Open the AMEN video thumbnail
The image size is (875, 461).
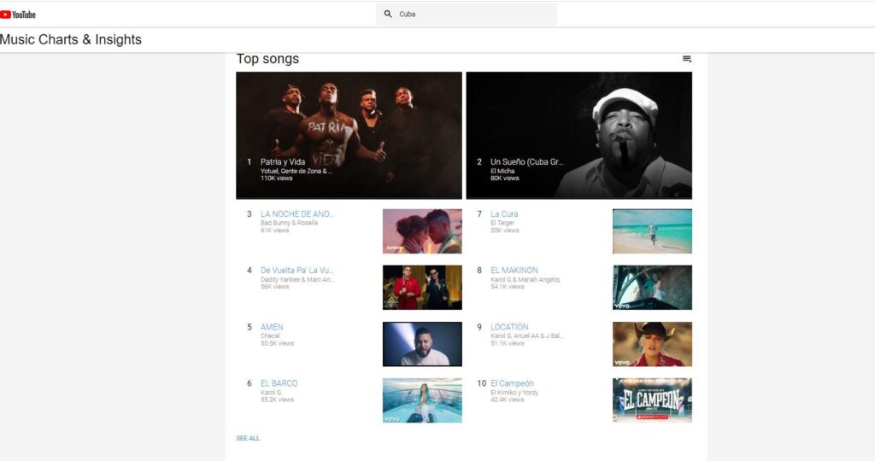point(422,344)
